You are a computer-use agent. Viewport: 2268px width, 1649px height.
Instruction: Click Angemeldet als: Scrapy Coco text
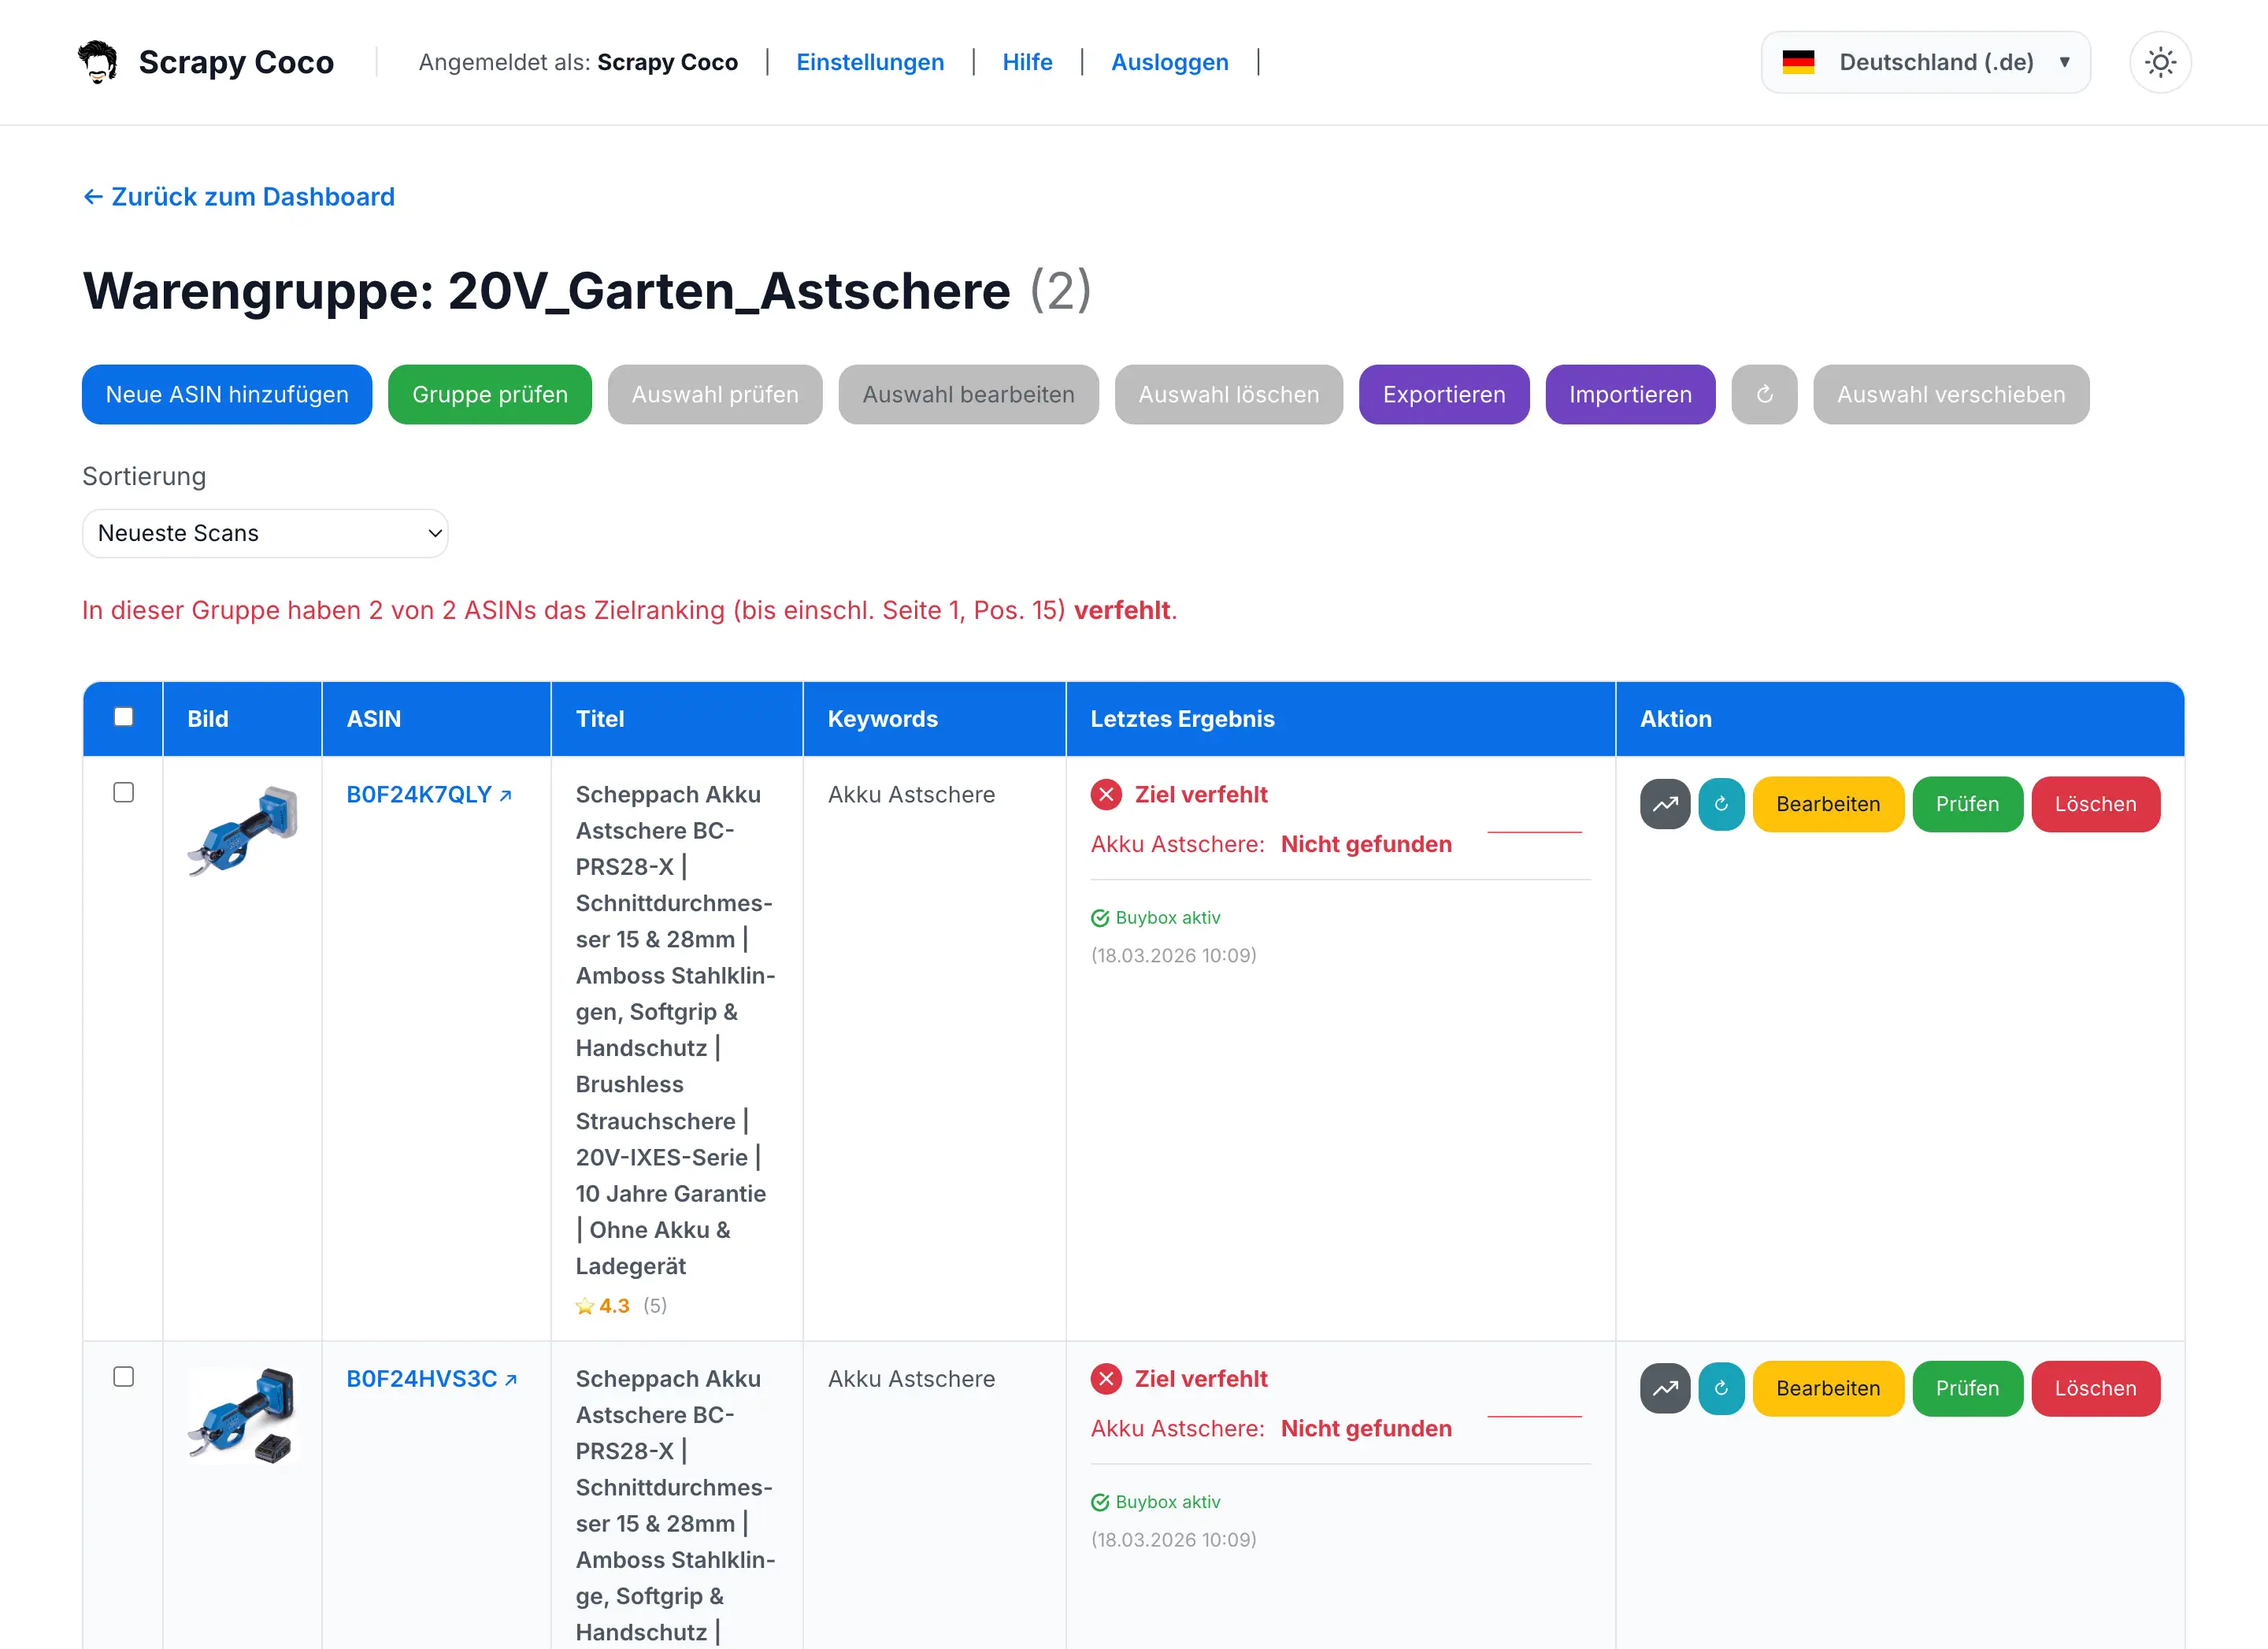coord(578,62)
